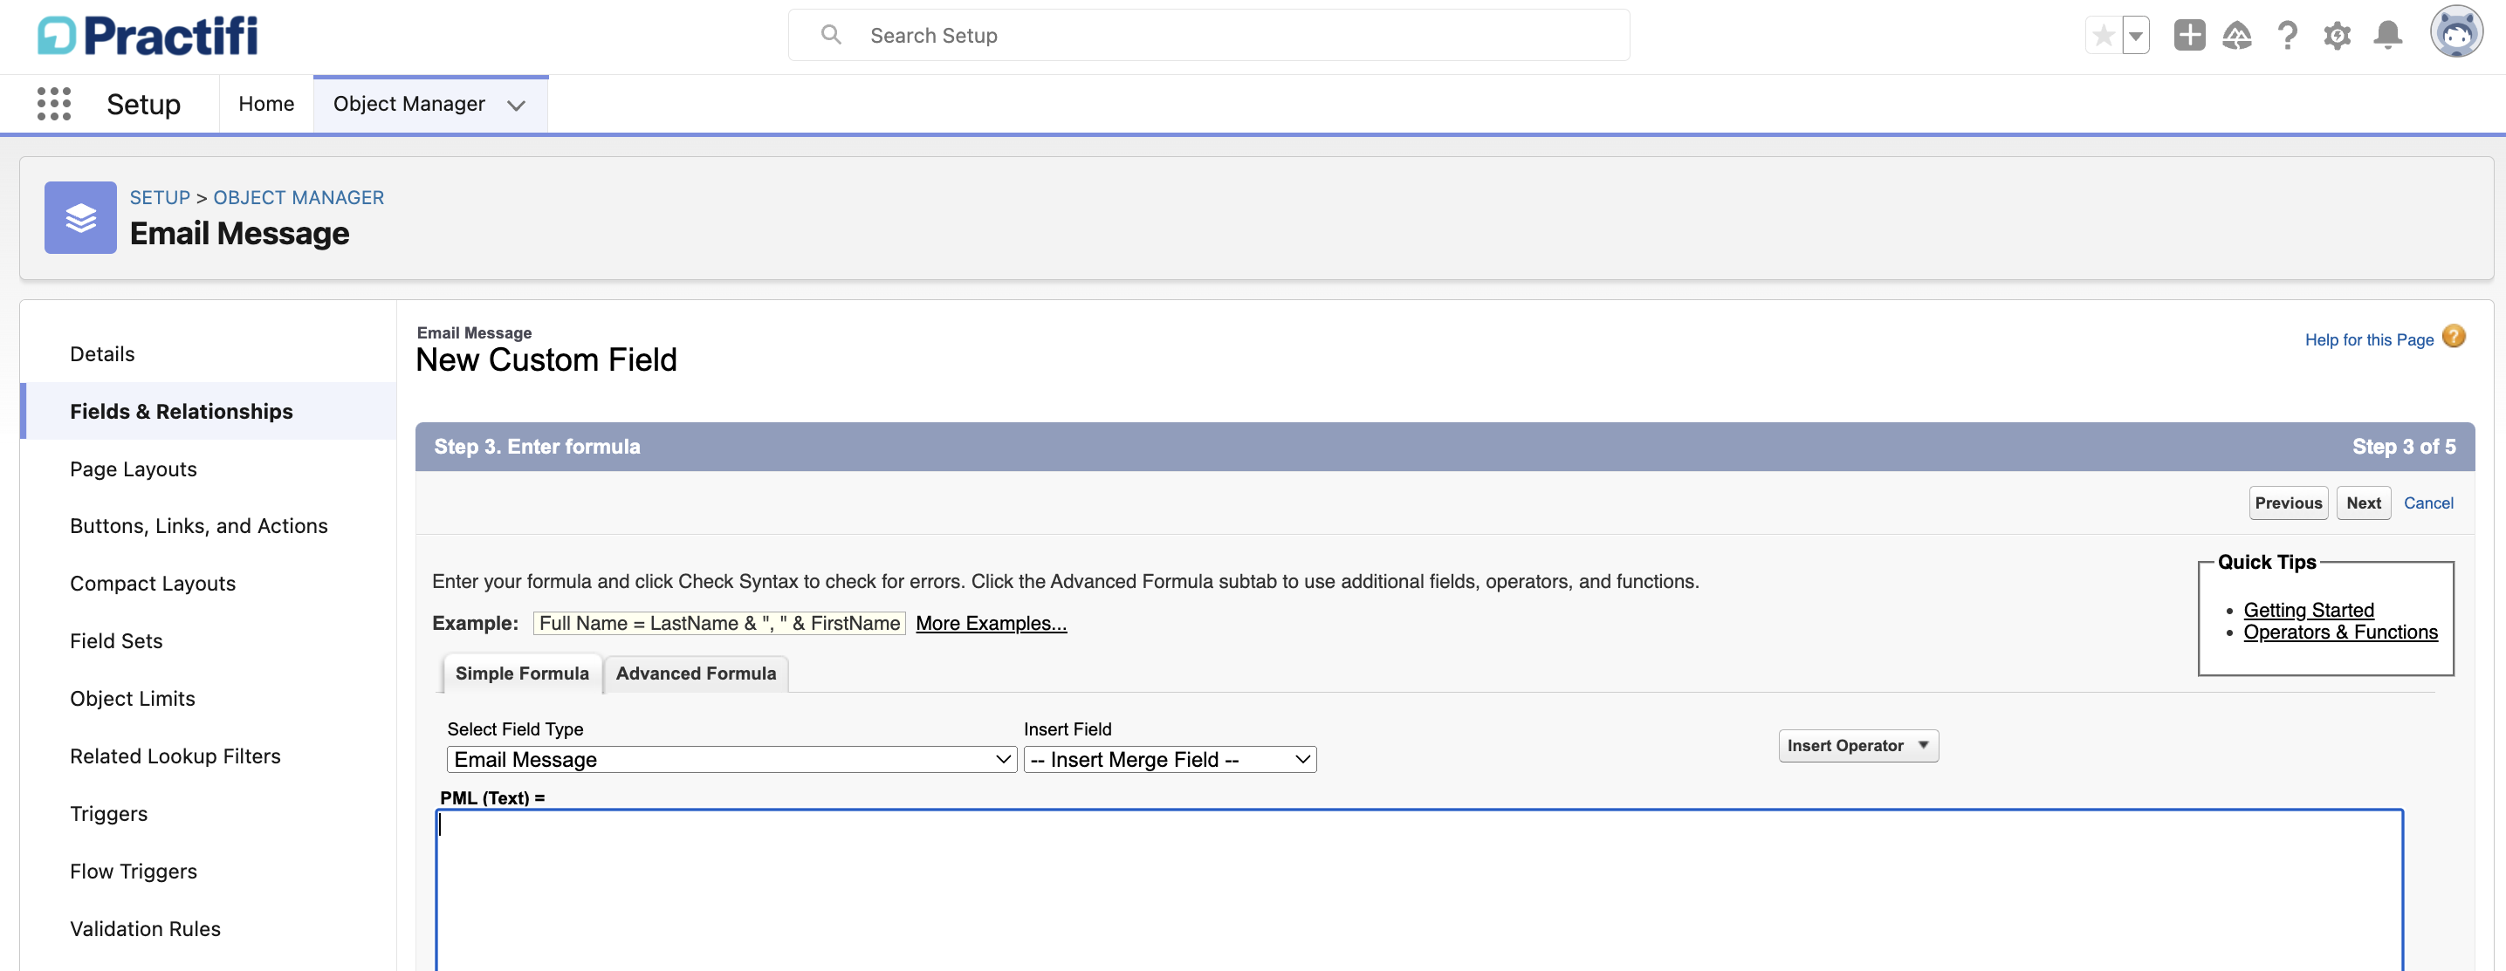Open the Insert Merge Field dropdown

[1170, 759]
